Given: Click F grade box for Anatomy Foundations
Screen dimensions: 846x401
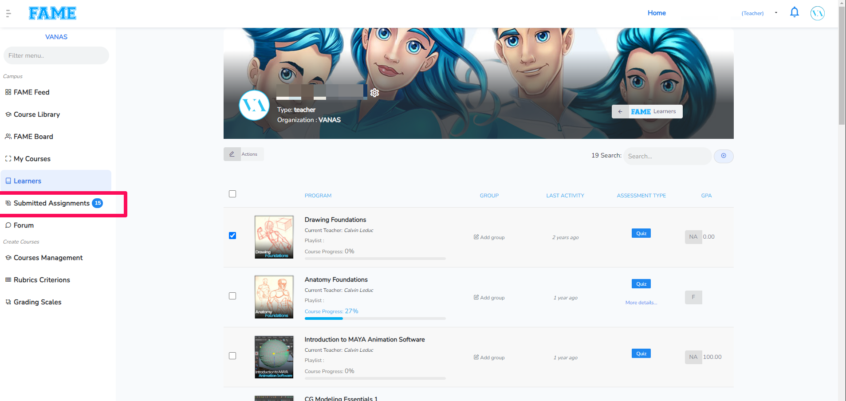Looking at the screenshot, I should (x=693, y=297).
